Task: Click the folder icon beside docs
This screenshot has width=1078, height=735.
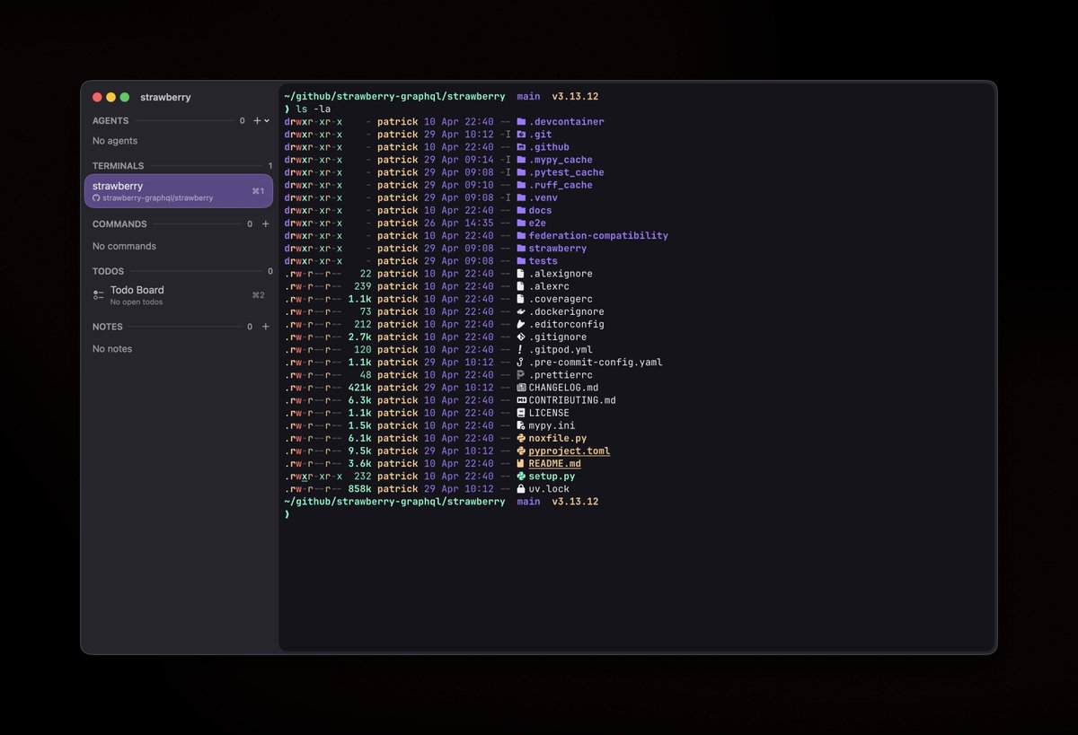Action: click(521, 210)
